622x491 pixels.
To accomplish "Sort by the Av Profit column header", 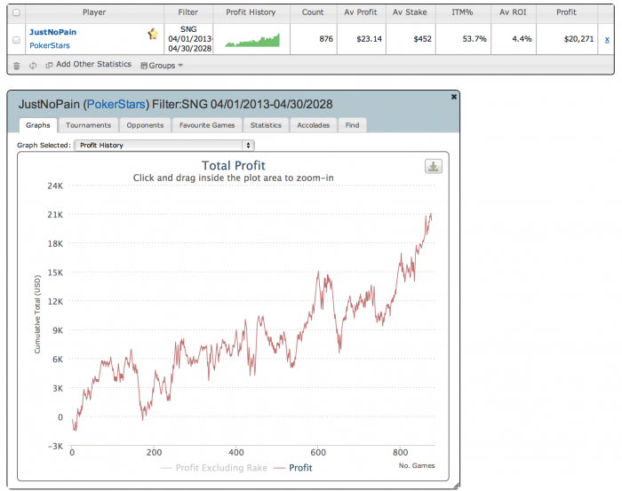I will click(x=361, y=12).
